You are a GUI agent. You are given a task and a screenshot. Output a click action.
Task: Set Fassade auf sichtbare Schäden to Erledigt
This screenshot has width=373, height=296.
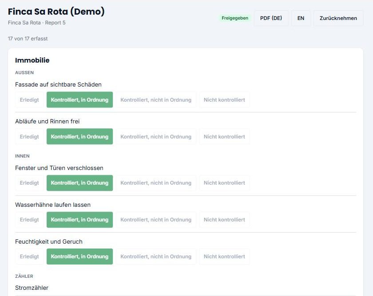point(29,99)
